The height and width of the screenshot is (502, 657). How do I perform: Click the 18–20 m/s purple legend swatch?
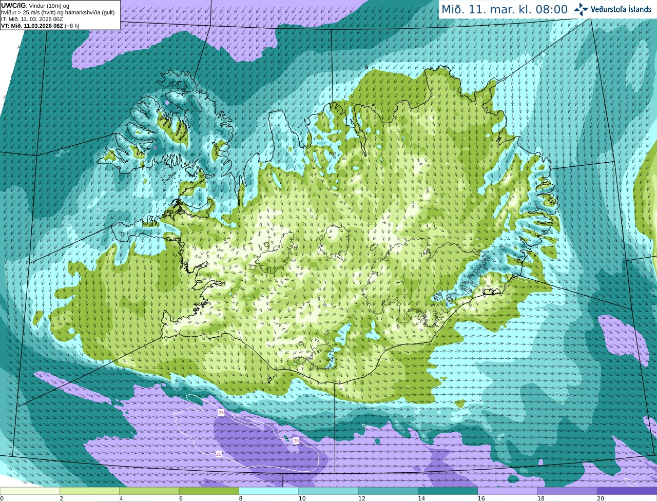coord(567,491)
